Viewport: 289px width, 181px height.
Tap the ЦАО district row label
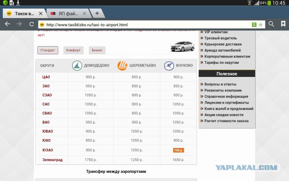pyautogui.click(x=46, y=77)
